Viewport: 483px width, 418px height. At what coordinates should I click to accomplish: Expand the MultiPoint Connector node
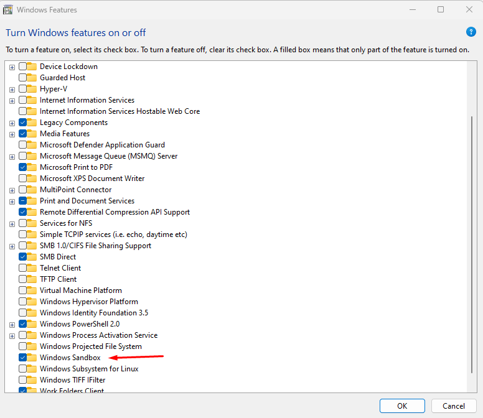click(12, 190)
